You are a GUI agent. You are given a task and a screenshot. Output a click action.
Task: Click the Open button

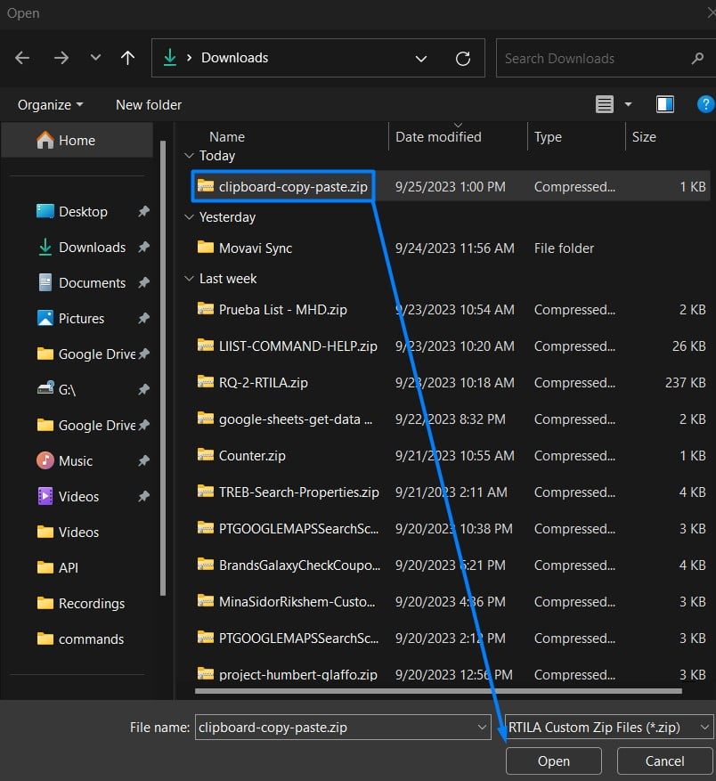pyautogui.click(x=554, y=761)
